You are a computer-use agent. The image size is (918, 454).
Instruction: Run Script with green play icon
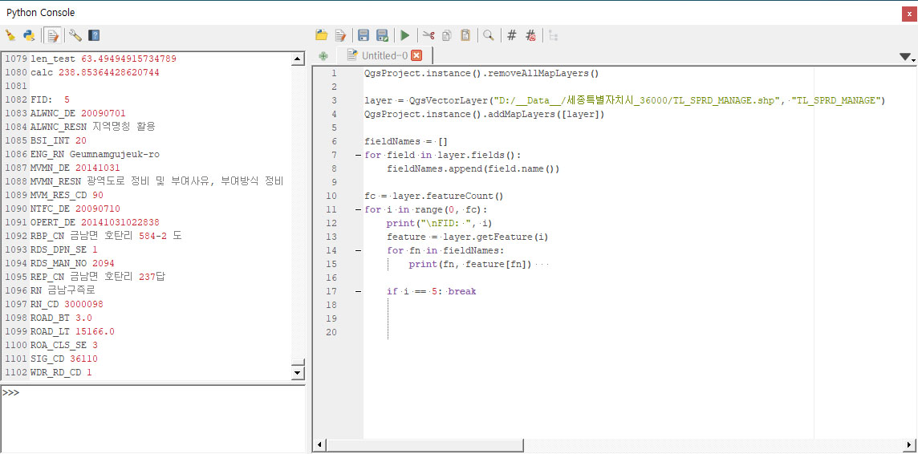(405, 35)
